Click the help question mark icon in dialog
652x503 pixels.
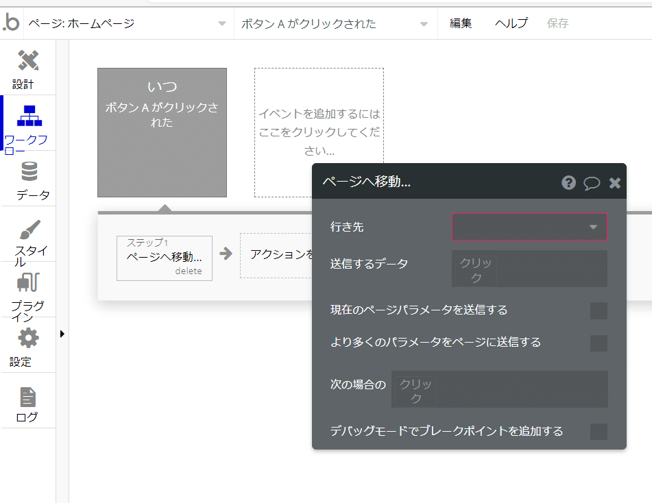click(x=568, y=182)
